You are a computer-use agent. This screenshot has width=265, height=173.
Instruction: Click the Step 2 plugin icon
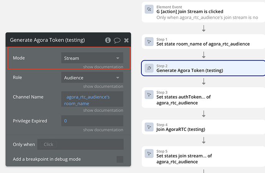coord(149,68)
